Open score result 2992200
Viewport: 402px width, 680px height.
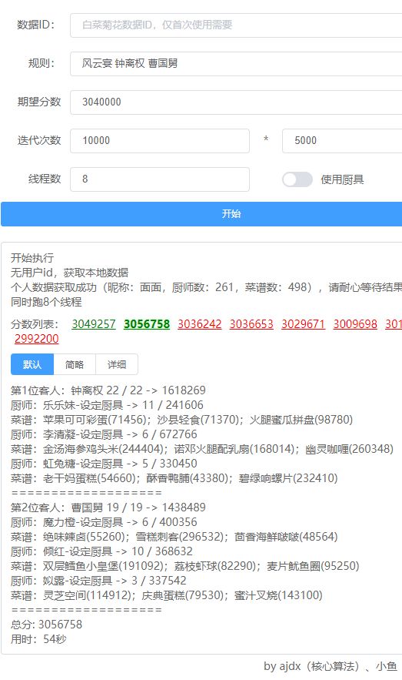37,339
